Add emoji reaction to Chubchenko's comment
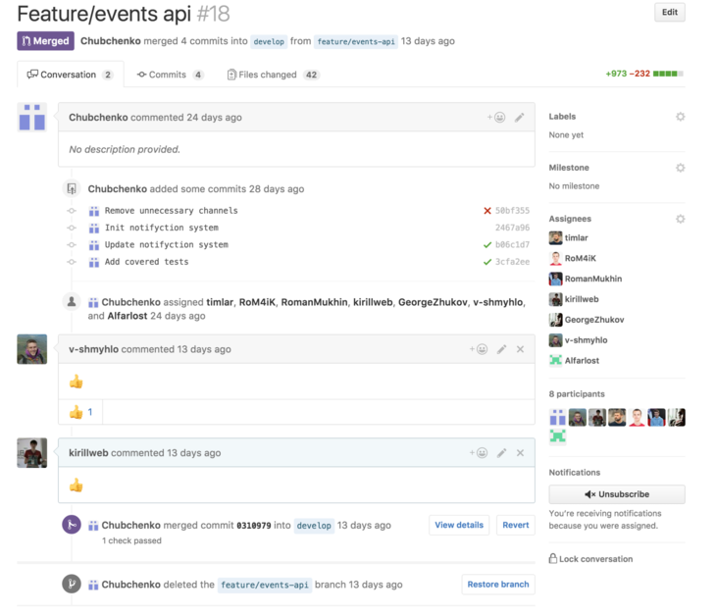This screenshot has height=614, width=716. pos(496,118)
